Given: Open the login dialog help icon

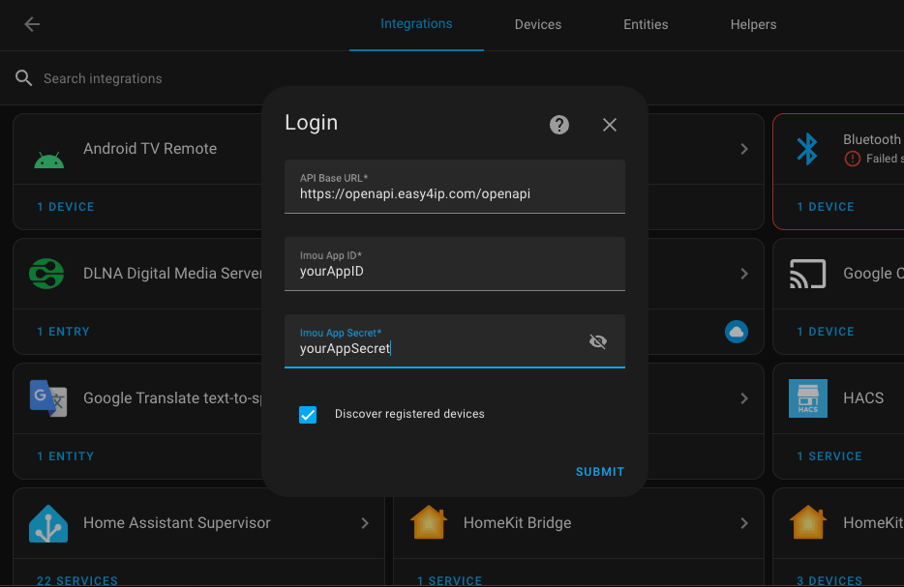Looking at the screenshot, I should point(559,125).
